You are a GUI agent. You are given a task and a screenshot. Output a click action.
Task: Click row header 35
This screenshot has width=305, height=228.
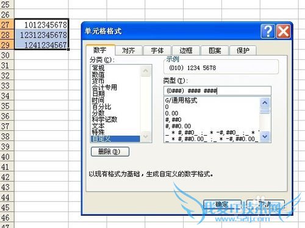[7, 106]
